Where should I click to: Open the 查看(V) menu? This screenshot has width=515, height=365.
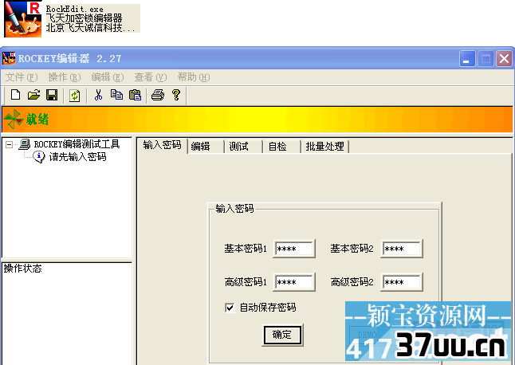tap(151, 77)
